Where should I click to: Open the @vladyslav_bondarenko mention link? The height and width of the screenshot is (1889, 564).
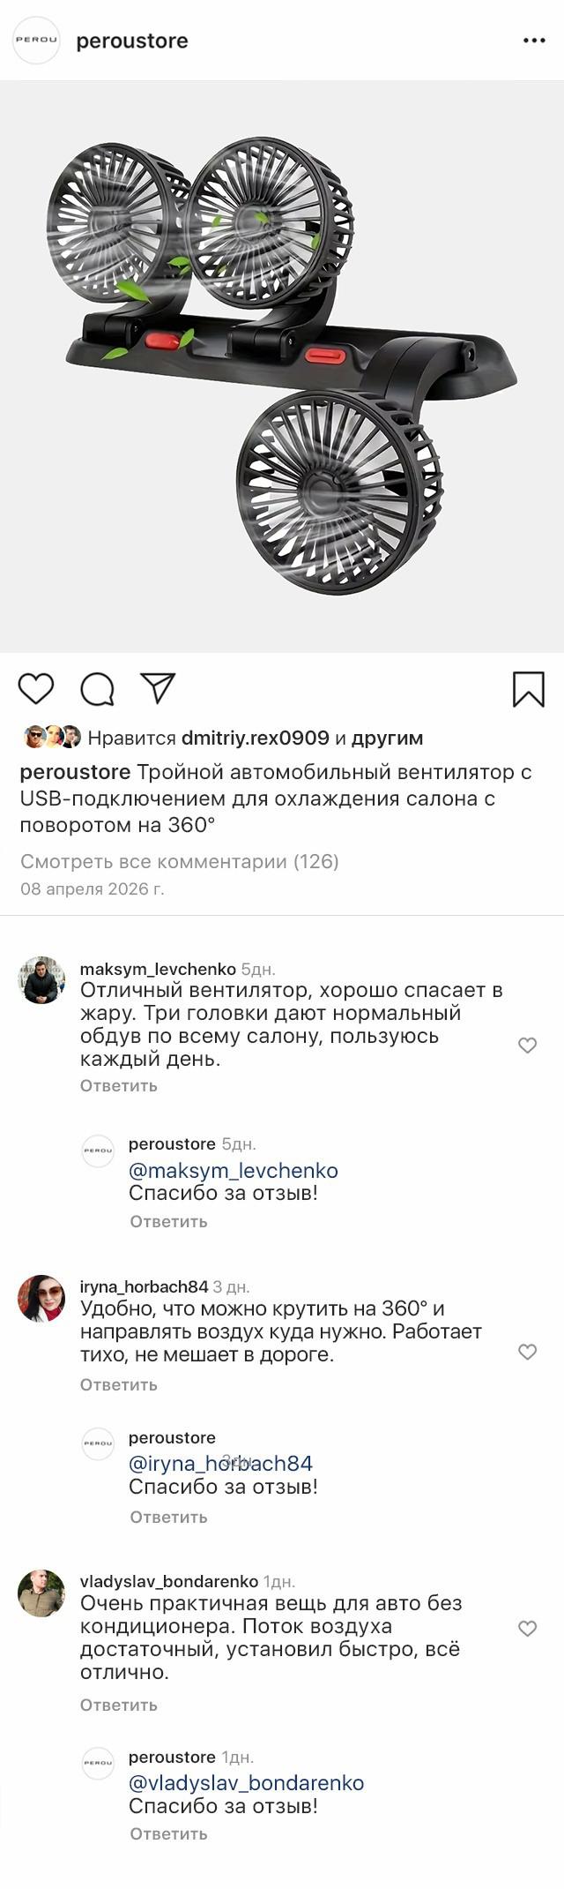pyautogui.click(x=247, y=1783)
